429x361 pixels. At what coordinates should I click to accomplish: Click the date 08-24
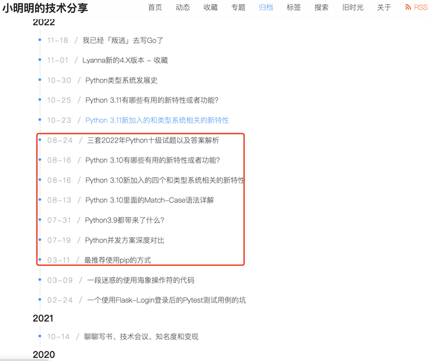60,140
